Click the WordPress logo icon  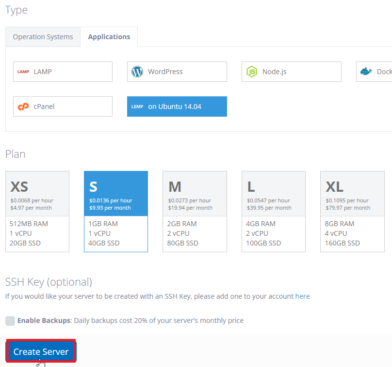coord(137,72)
